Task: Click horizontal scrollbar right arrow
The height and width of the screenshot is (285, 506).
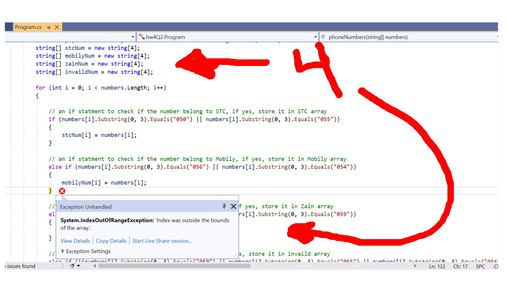Action: pyautogui.click(x=415, y=266)
